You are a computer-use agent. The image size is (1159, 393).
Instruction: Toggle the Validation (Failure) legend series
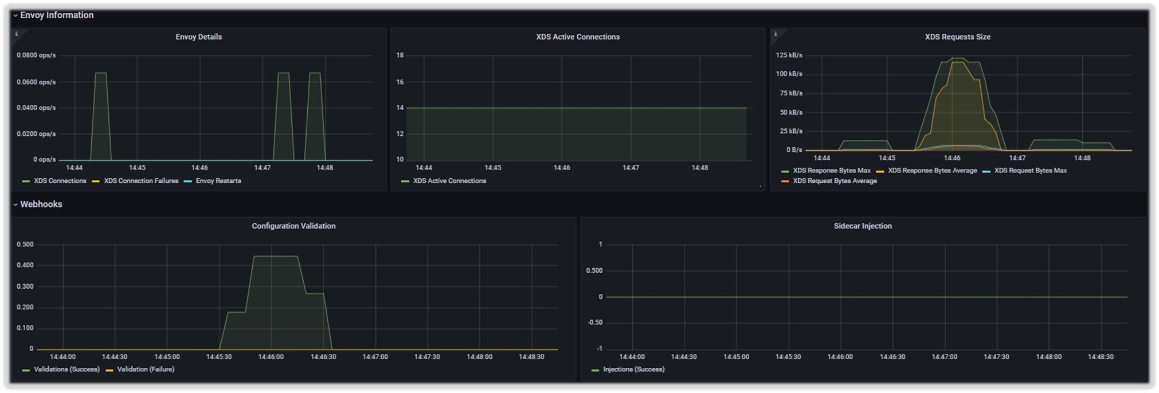pos(146,370)
